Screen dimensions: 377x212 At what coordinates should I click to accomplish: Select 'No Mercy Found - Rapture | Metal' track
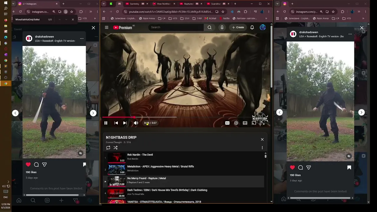click(183, 181)
